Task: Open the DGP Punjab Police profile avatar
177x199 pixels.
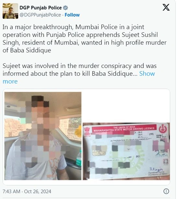Action: (10, 11)
